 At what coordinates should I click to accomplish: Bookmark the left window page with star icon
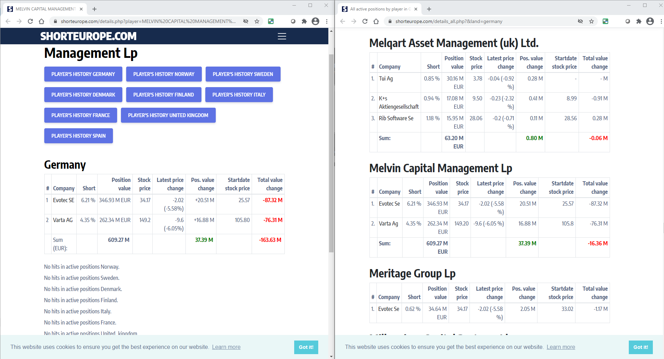(257, 21)
